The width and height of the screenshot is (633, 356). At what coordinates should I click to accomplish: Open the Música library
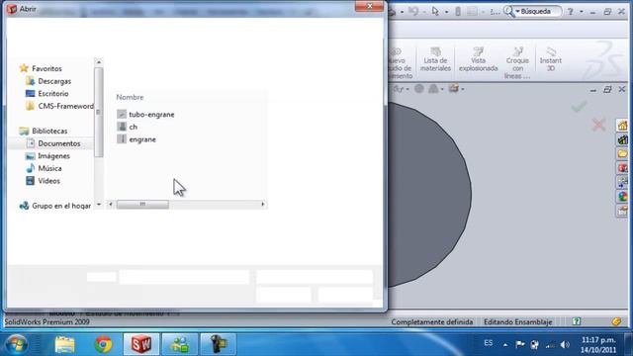click(44, 168)
